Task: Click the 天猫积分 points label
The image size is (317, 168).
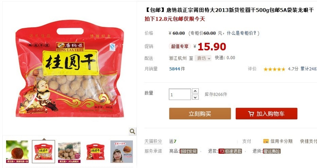Action: pos(153,141)
